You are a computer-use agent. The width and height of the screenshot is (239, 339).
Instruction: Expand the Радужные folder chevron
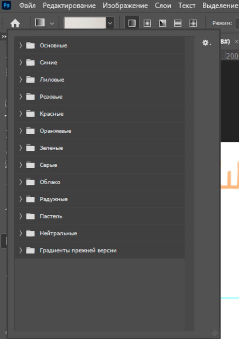coord(21,199)
